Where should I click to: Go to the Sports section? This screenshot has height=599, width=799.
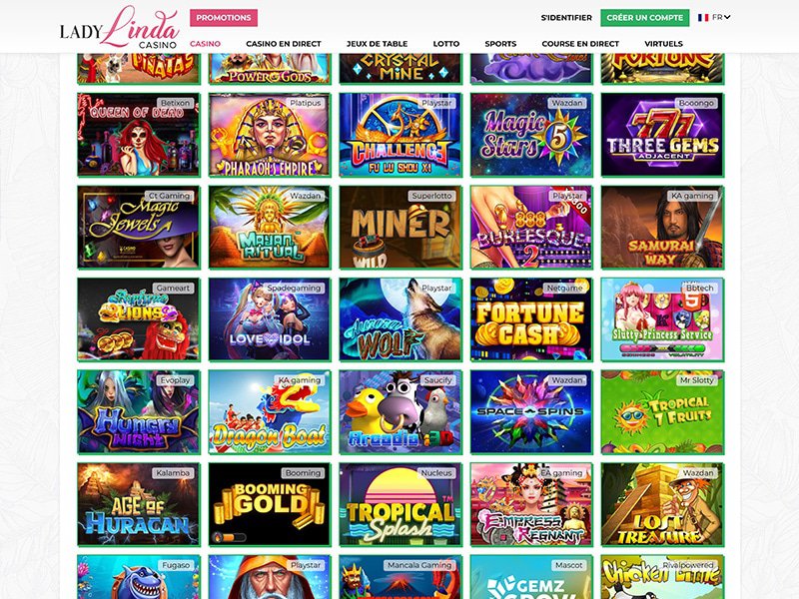(500, 44)
